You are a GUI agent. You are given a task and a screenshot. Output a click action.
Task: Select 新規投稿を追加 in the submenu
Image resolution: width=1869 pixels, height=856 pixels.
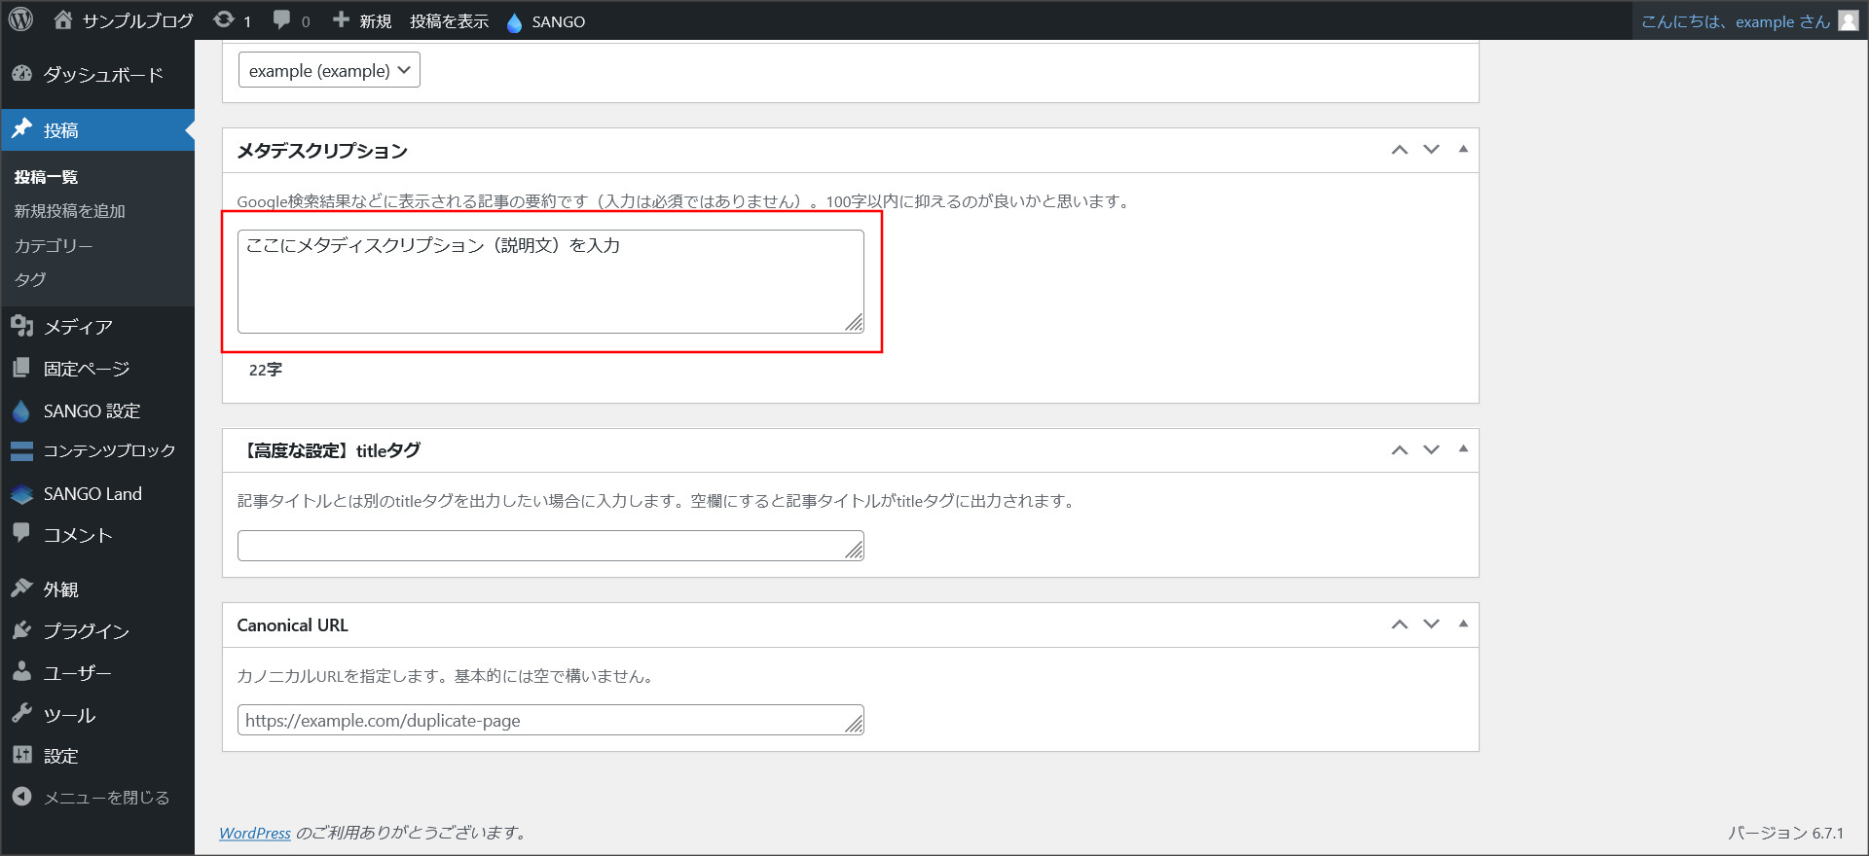[70, 211]
